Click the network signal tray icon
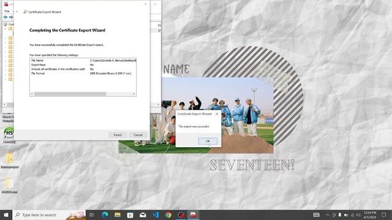Screen dimensions: 392x220 [352, 215]
